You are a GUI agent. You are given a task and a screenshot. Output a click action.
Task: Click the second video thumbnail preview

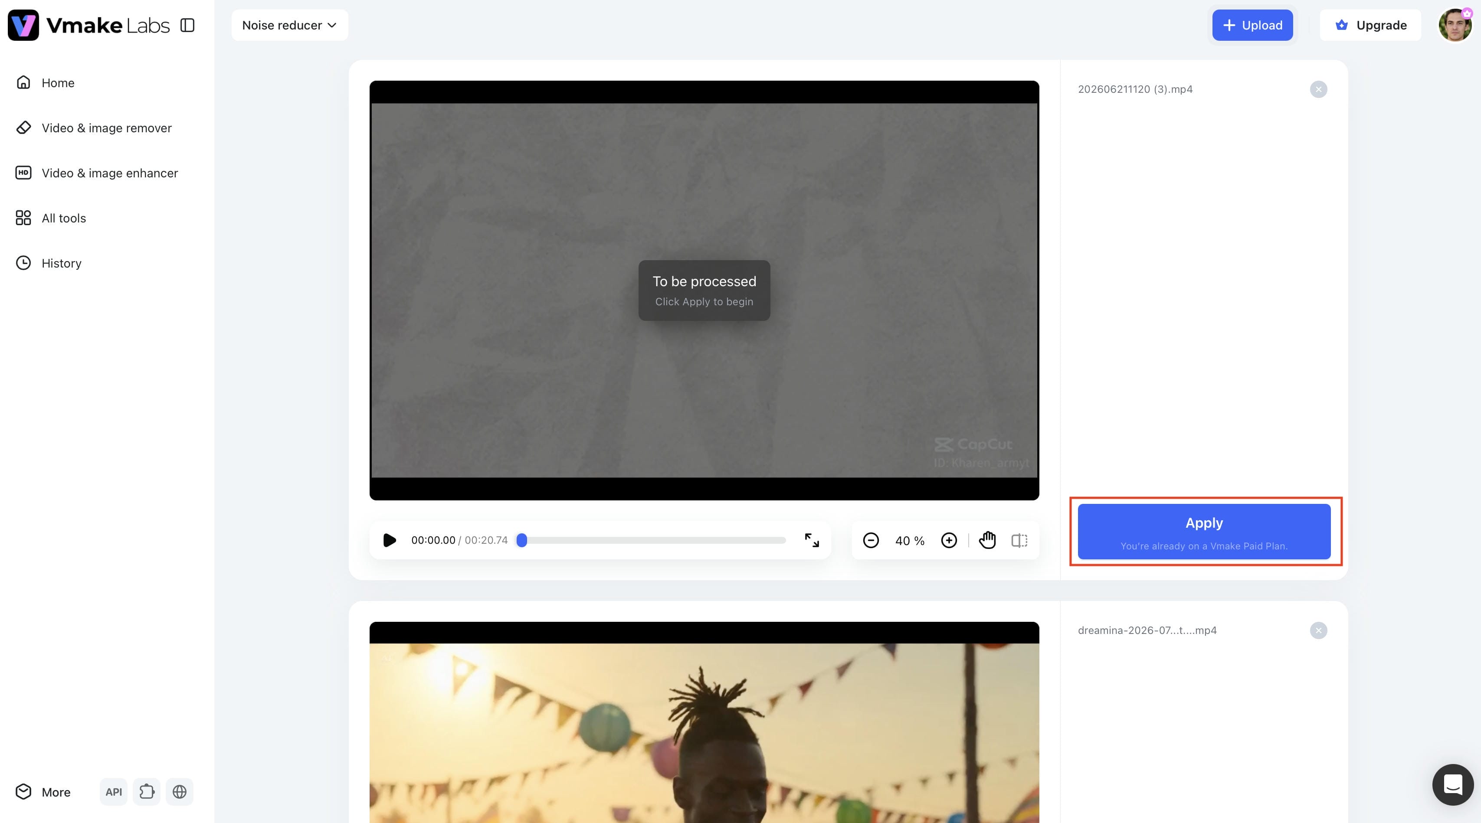coord(704,722)
